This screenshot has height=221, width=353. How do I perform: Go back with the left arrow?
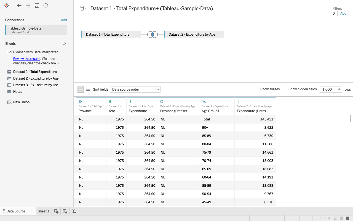pos(19,6)
